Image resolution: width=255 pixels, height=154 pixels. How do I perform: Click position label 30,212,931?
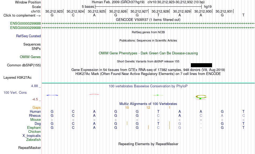pyautogui.click(x=224, y=11)
